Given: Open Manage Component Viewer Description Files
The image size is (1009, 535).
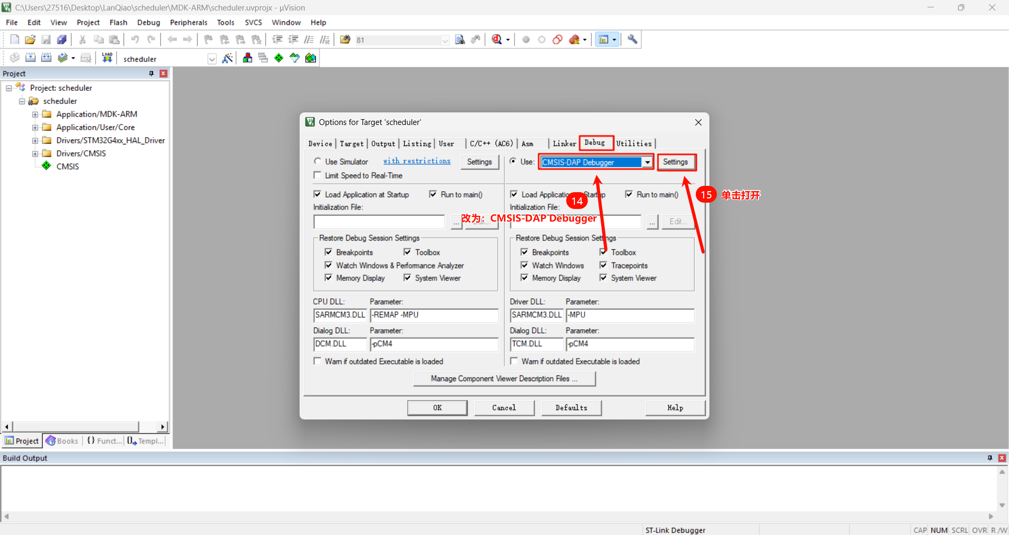Looking at the screenshot, I should tap(504, 379).
